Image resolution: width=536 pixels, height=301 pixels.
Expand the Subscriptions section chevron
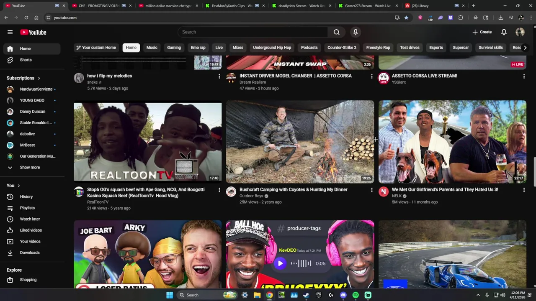39,78
